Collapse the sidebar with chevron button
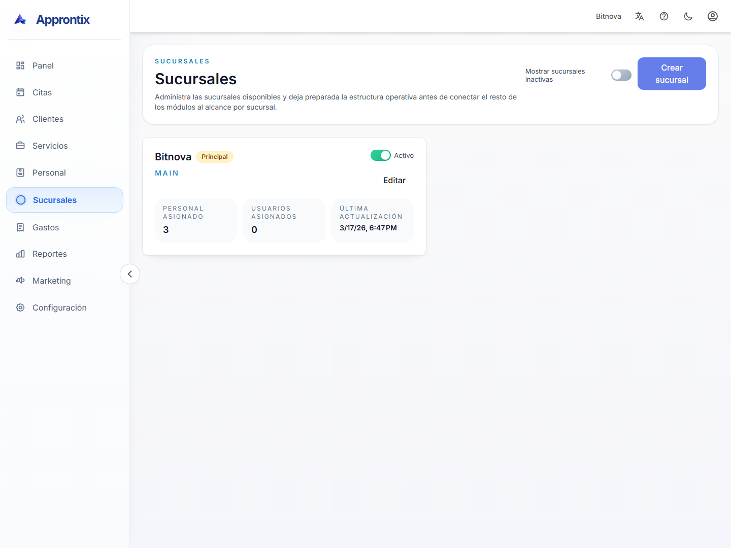The image size is (731, 548). point(130,274)
